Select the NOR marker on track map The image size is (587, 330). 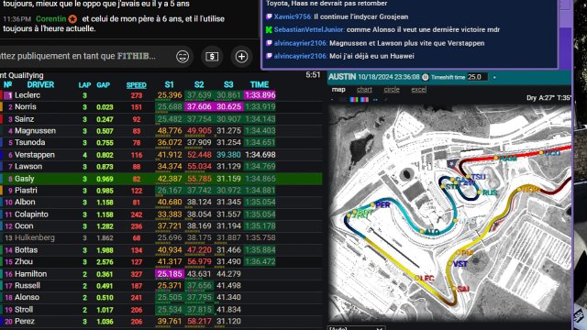[x=528, y=190]
